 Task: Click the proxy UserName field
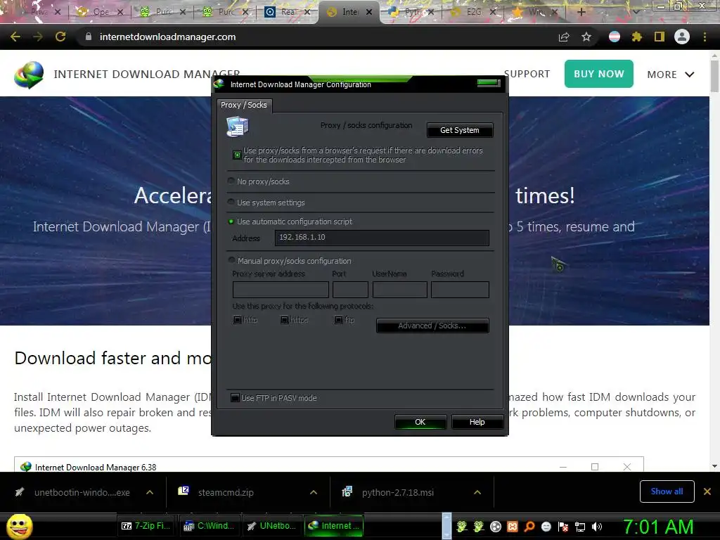pos(400,290)
